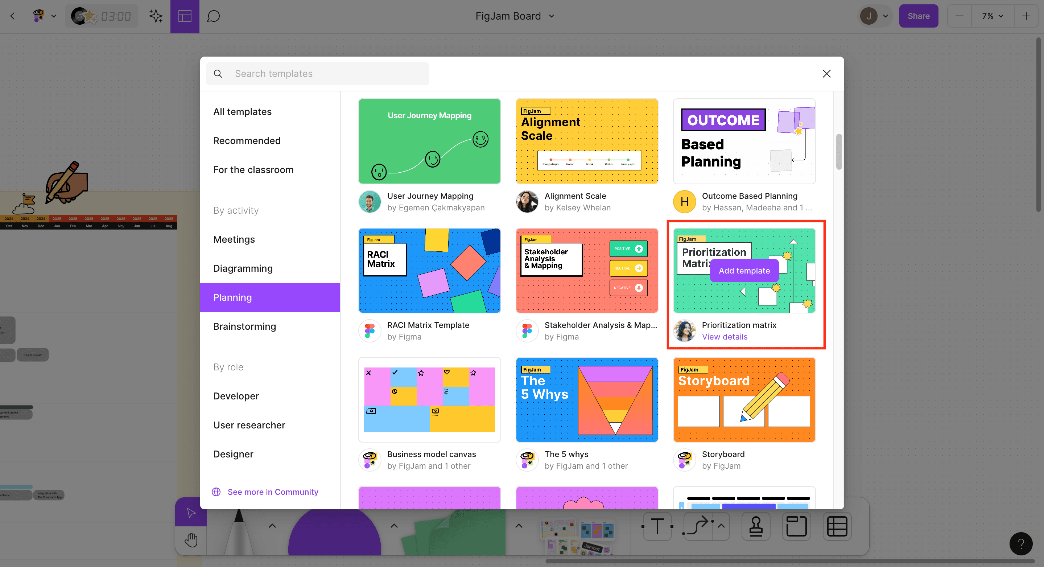Screen dimensions: 1044x567
Task: Select the text tool
Action: point(657,526)
